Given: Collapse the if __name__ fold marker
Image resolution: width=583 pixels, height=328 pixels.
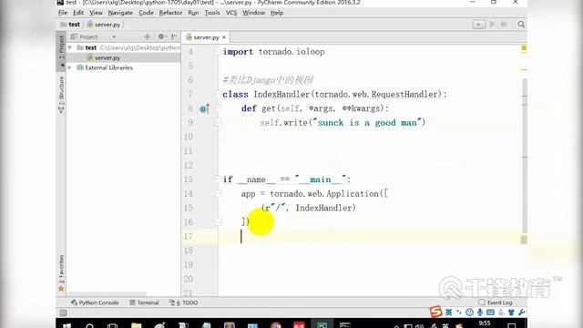Looking at the screenshot, I should pos(219,179).
